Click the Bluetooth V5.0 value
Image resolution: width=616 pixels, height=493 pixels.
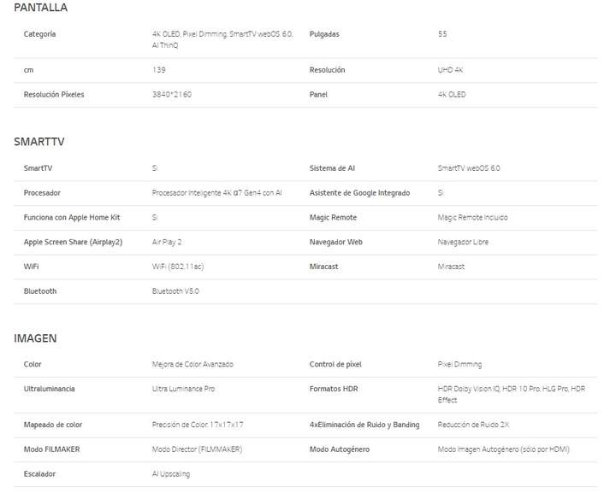175,291
